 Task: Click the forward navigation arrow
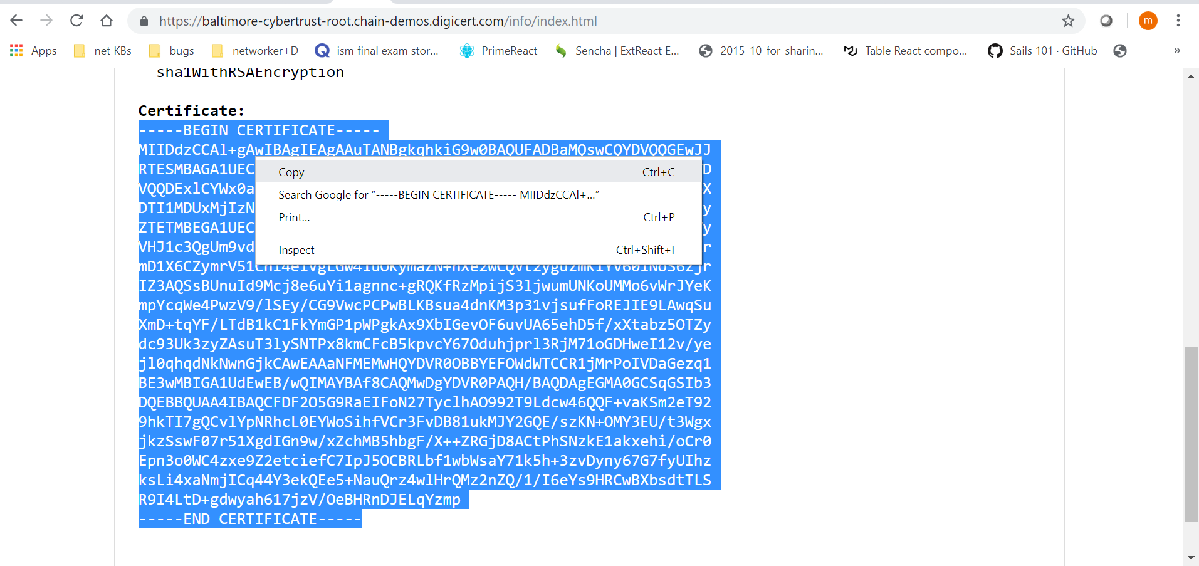click(x=46, y=21)
